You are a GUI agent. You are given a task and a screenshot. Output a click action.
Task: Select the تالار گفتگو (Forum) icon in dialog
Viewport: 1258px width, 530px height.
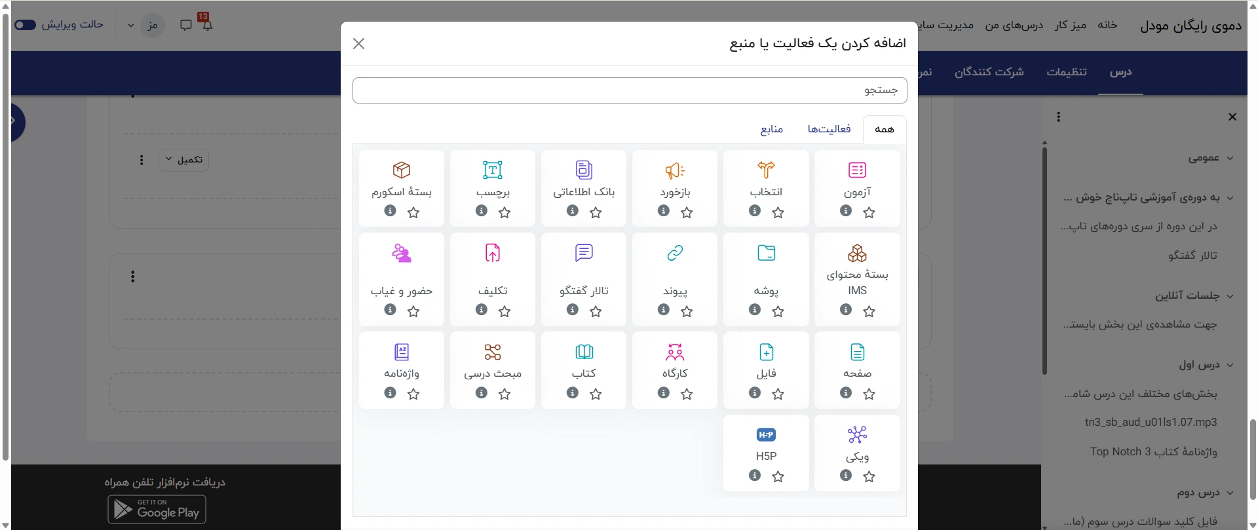click(584, 253)
